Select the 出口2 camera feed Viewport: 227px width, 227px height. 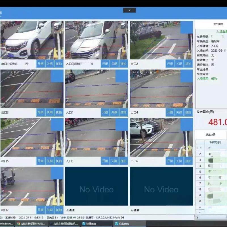point(161,40)
